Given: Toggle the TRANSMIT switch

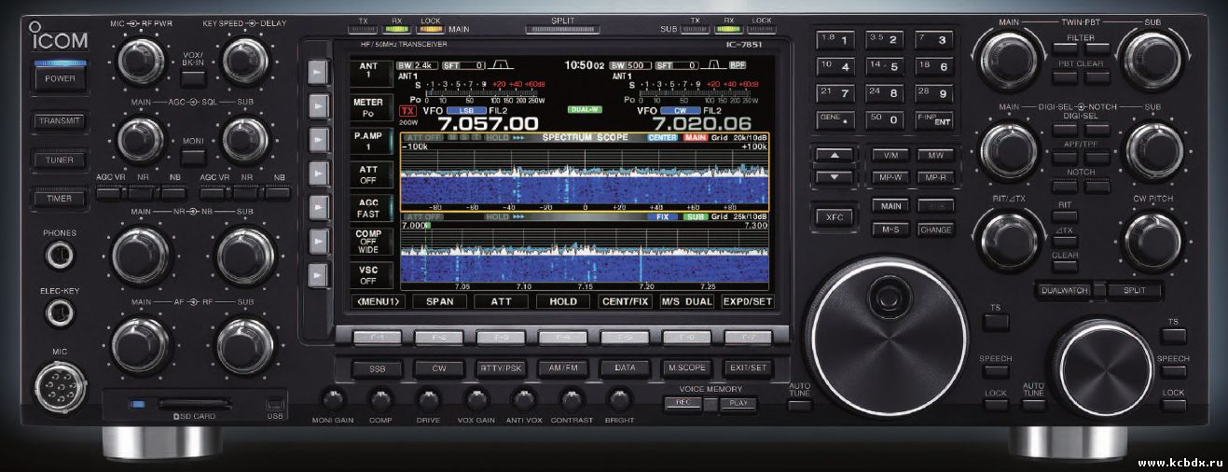Looking at the screenshot, I should [x=61, y=120].
